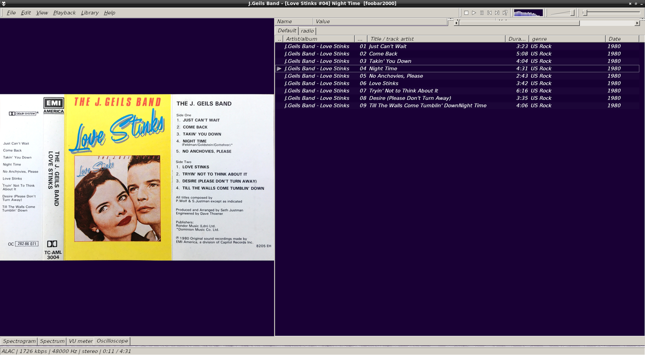Click the volume slider handle
Viewport: 645px width, 355px height.
(572, 13)
